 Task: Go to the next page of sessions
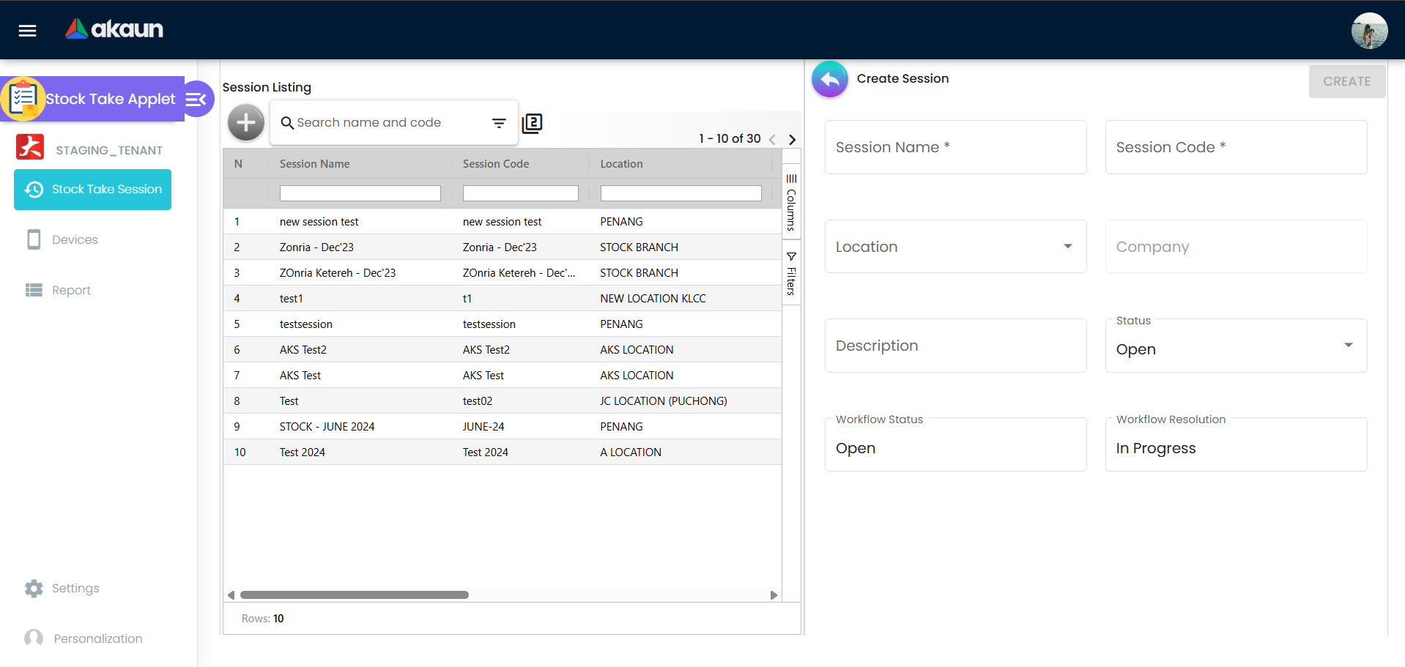coord(792,138)
